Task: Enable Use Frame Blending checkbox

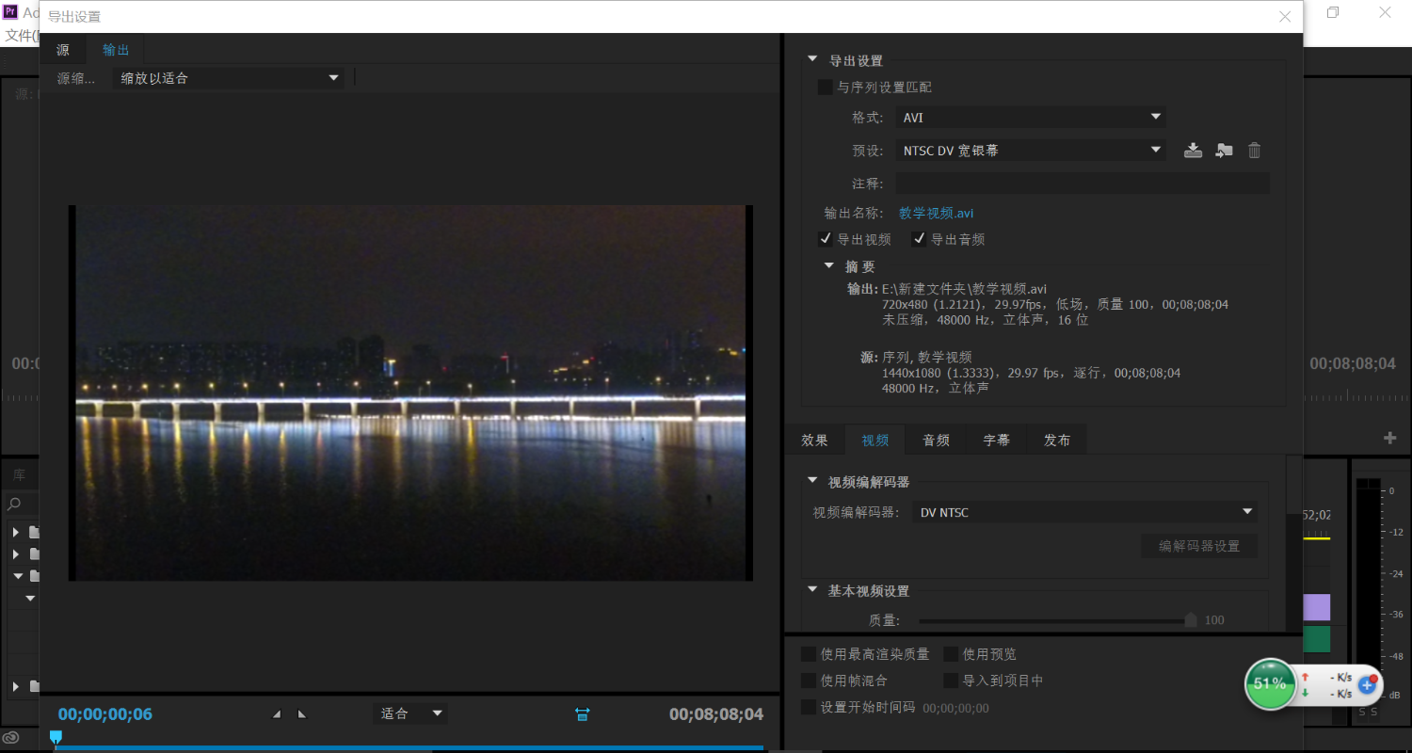Action: 809,681
